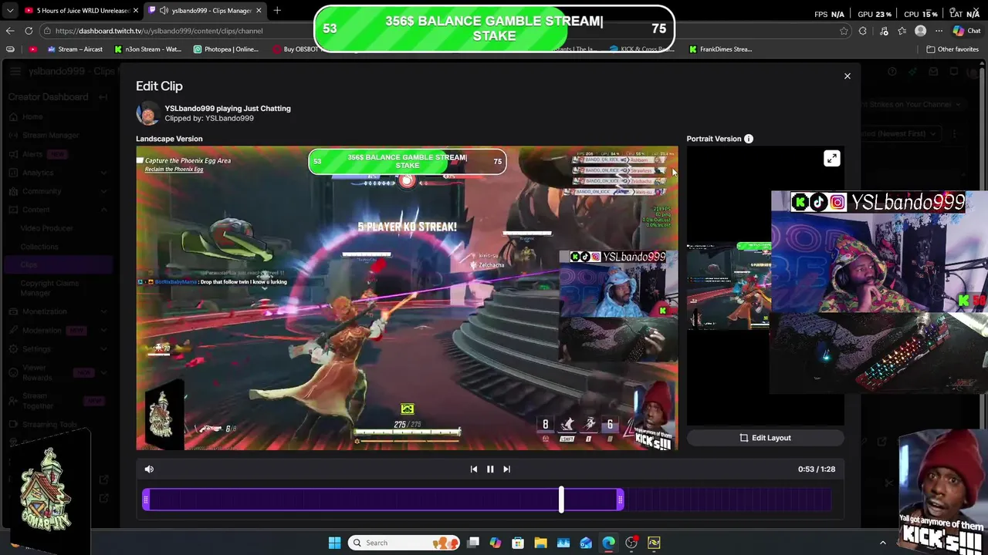This screenshot has width=988, height=555.
Task: Click Clipped by: YSLbando999 text
Action: [209, 119]
